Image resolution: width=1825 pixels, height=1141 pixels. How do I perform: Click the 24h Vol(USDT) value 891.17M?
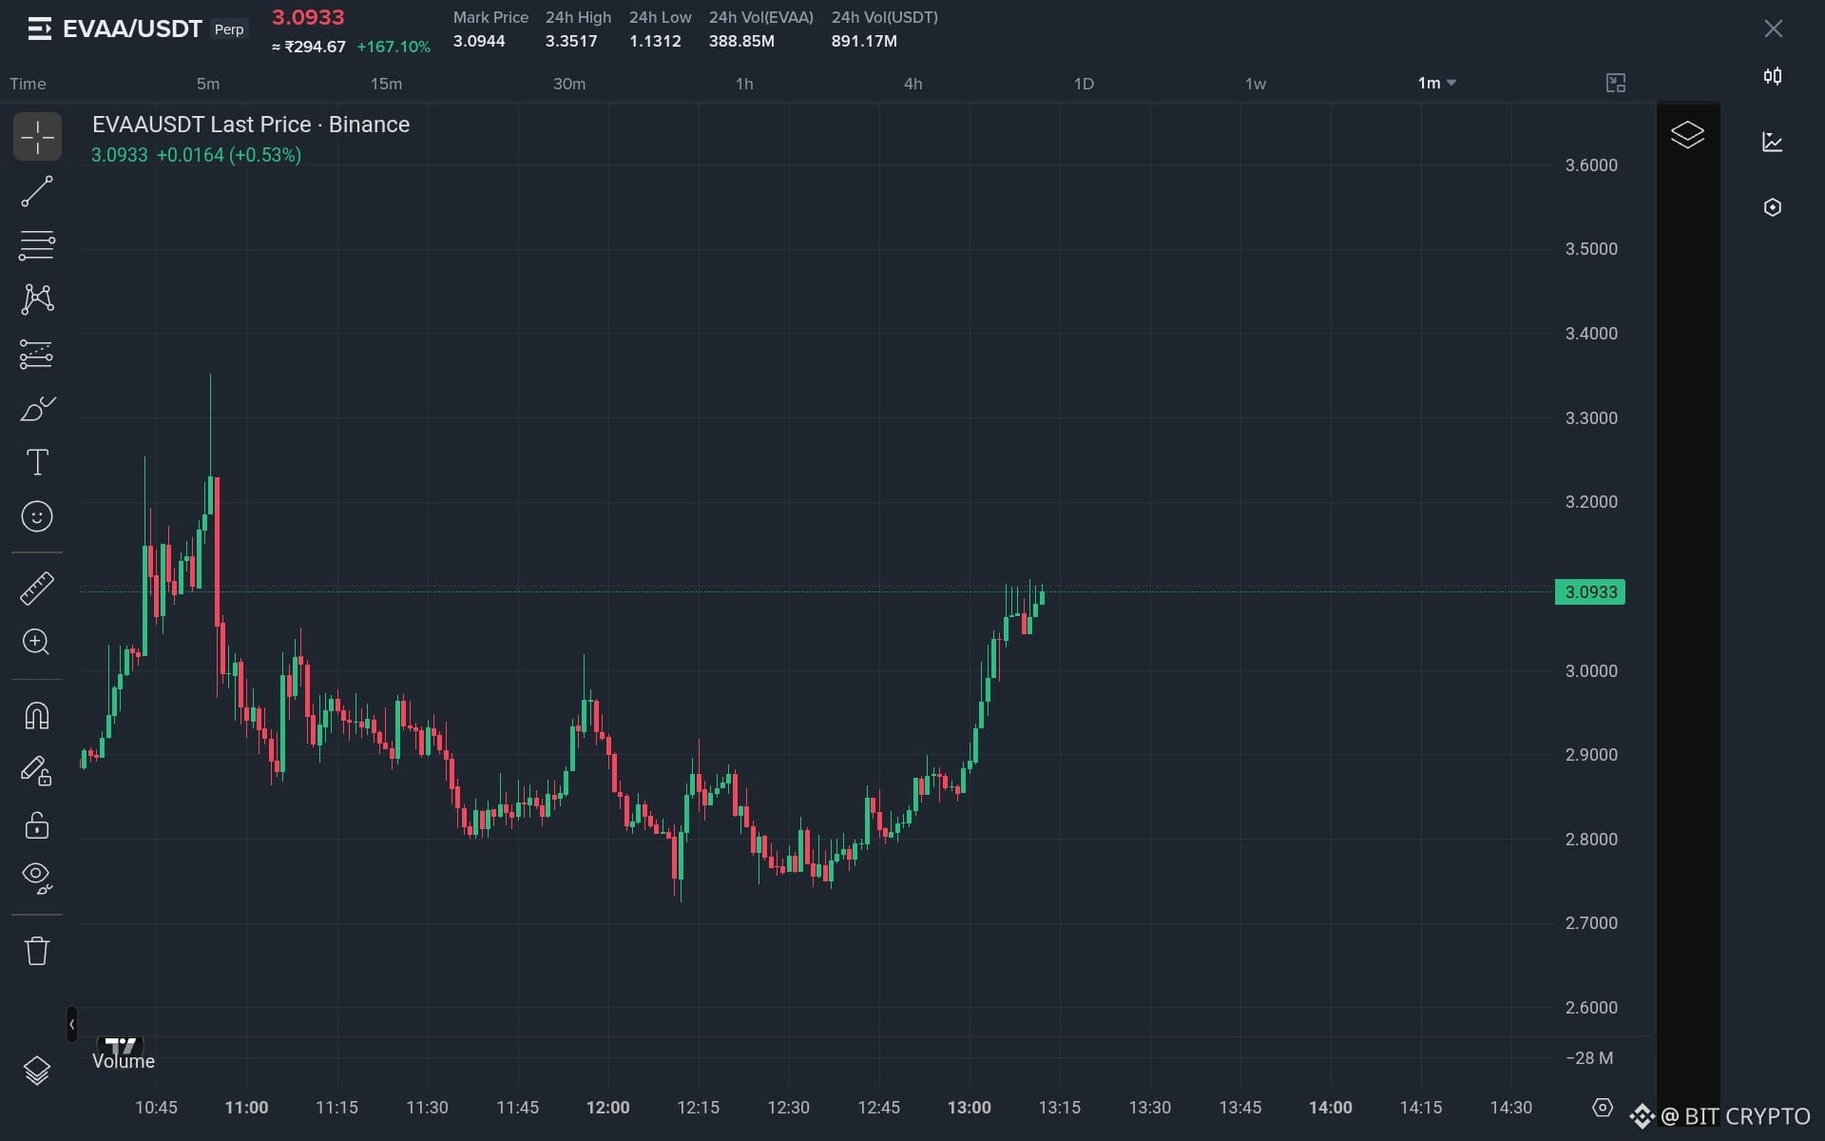(864, 41)
